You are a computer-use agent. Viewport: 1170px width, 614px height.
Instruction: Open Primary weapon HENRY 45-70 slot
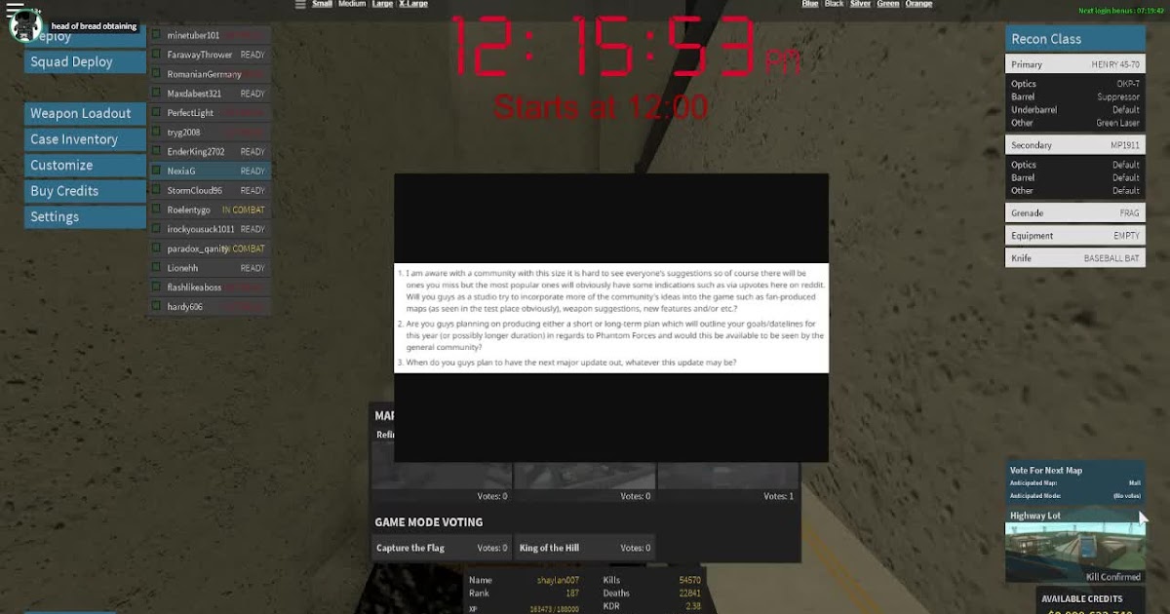pos(1075,64)
